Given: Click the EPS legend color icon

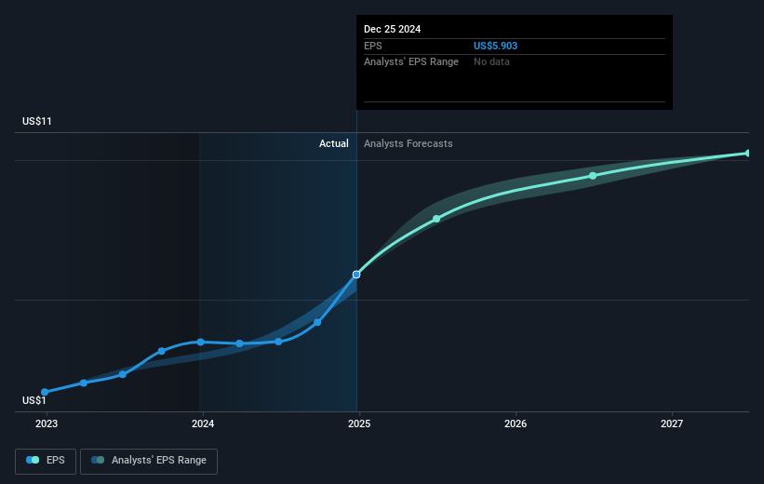Looking at the screenshot, I should click(33, 460).
